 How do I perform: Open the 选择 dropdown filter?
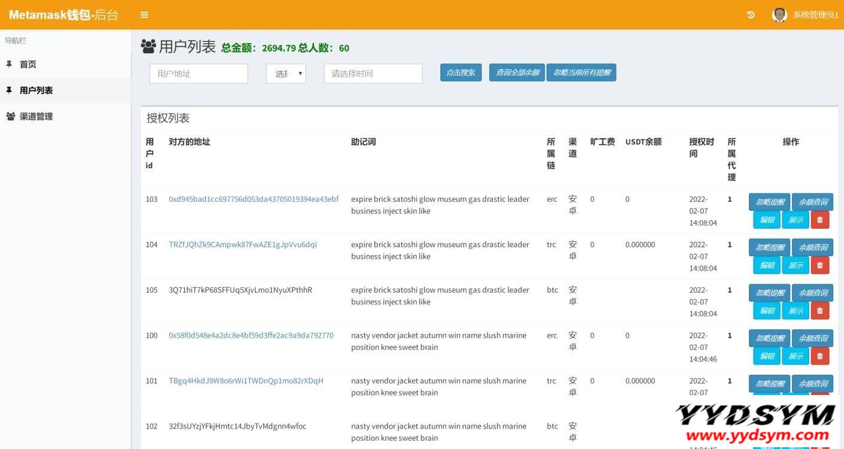pos(286,74)
